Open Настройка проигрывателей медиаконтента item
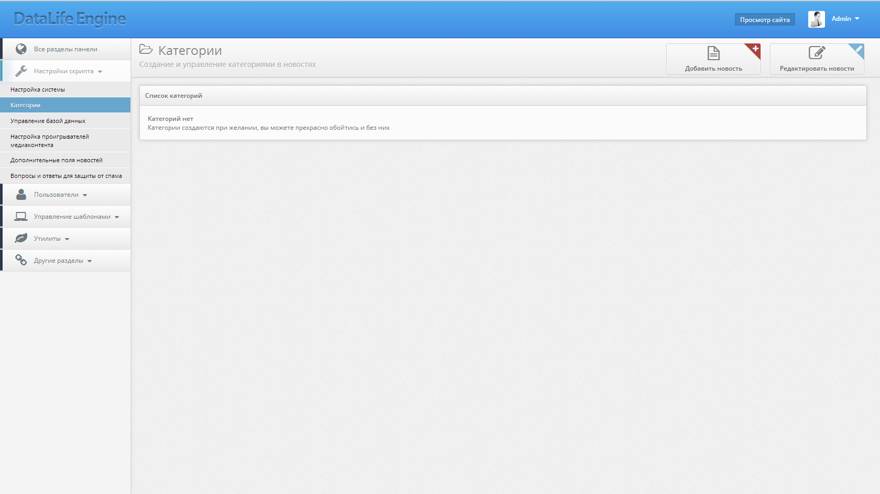This screenshot has width=880, height=494. [65, 141]
